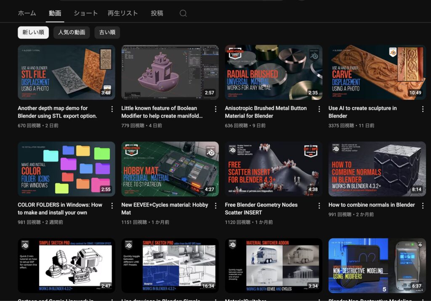
Task: Open menu for How to combine normals video
Action: pyautogui.click(x=423, y=205)
